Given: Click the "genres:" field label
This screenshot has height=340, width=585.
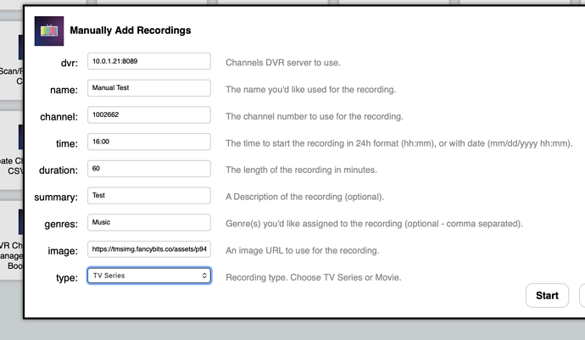Looking at the screenshot, I should click(61, 224).
